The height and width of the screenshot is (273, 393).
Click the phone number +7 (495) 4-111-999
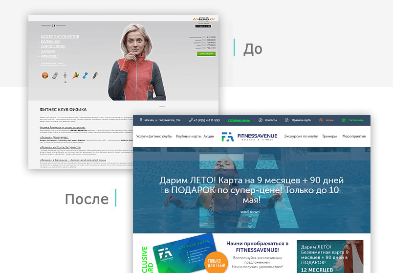point(207,120)
